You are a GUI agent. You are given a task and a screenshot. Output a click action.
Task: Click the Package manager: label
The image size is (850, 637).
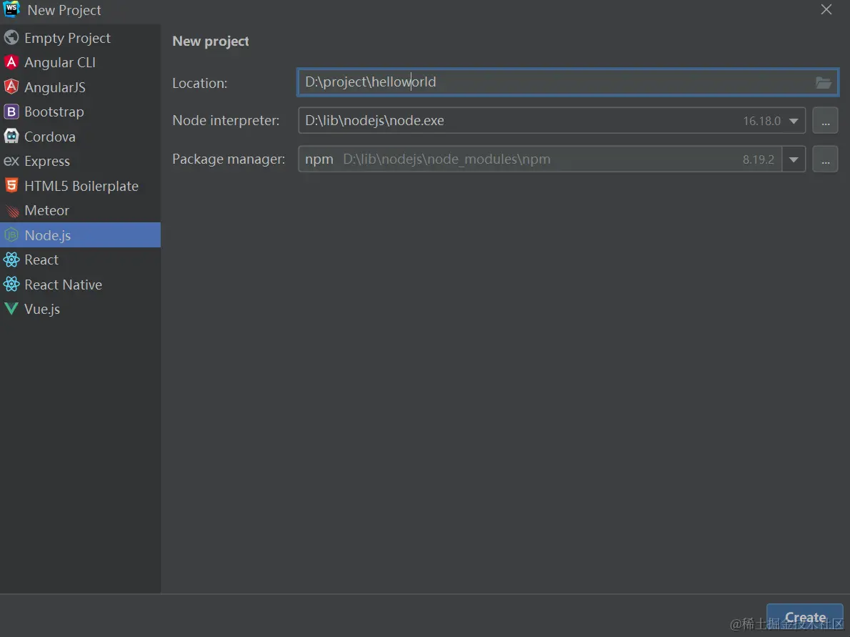pos(229,159)
